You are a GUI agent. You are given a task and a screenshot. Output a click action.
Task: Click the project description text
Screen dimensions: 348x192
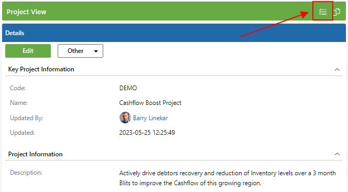pos(227,178)
